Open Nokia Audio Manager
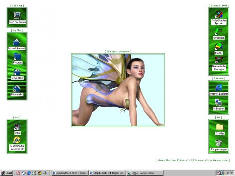The height and width of the screenshot is (176, 235). [x=219, y=61]
